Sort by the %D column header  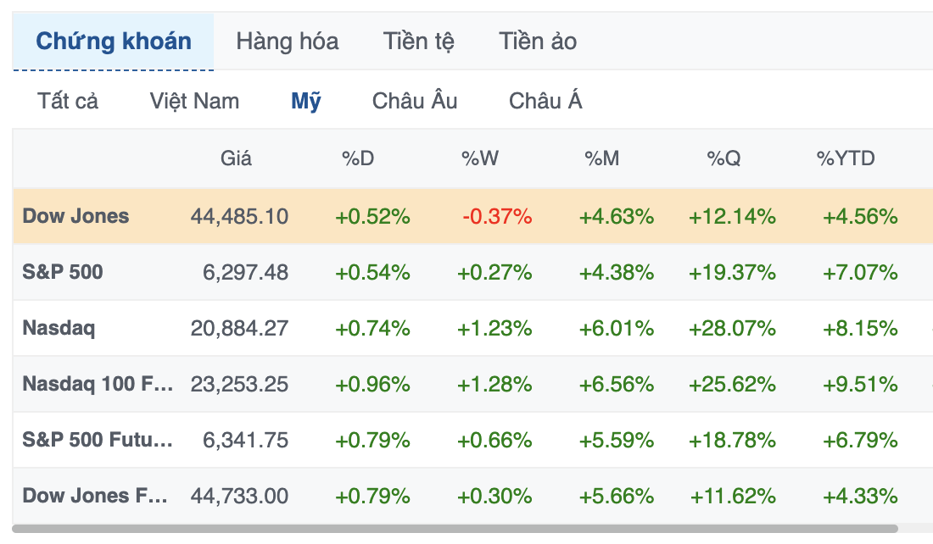coord(358,158)
